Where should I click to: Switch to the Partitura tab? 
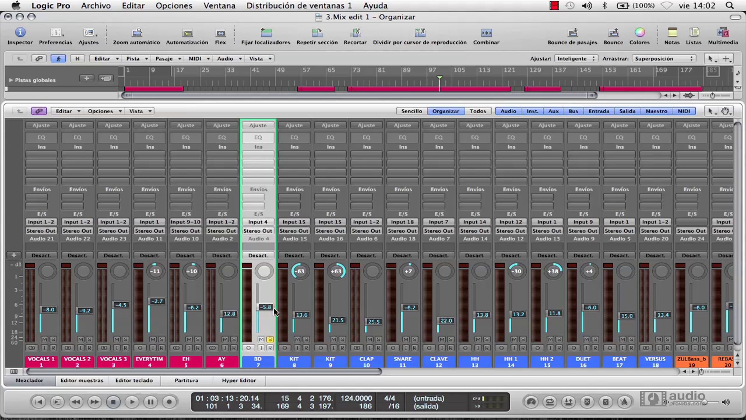click(186, 380)
